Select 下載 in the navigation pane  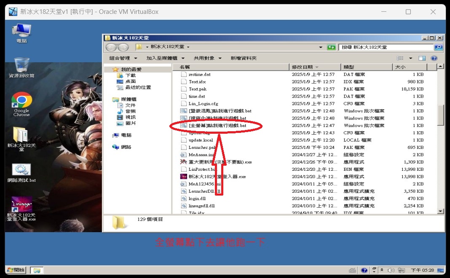(x=131, y=75)
